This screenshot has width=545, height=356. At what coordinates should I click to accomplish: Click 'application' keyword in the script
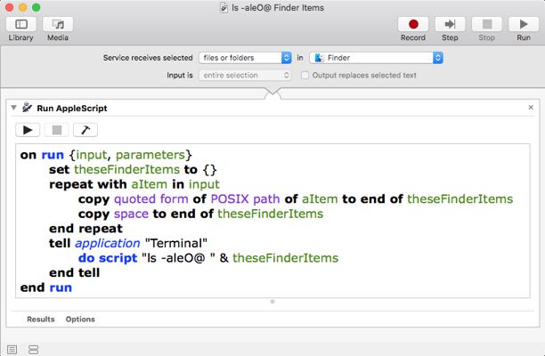tap(108, 244)
